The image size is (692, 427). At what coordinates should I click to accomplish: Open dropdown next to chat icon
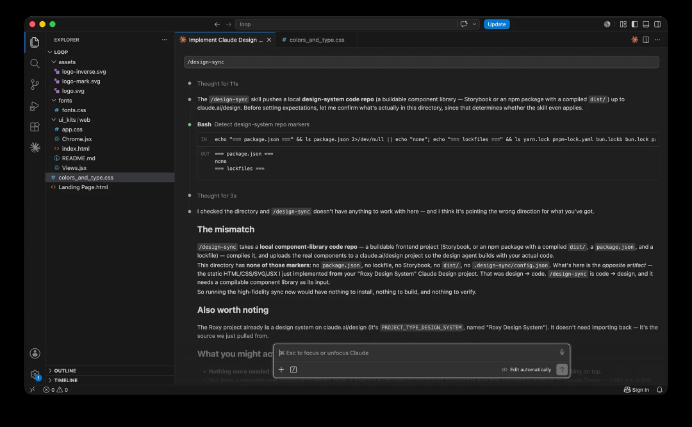point(474,24)
